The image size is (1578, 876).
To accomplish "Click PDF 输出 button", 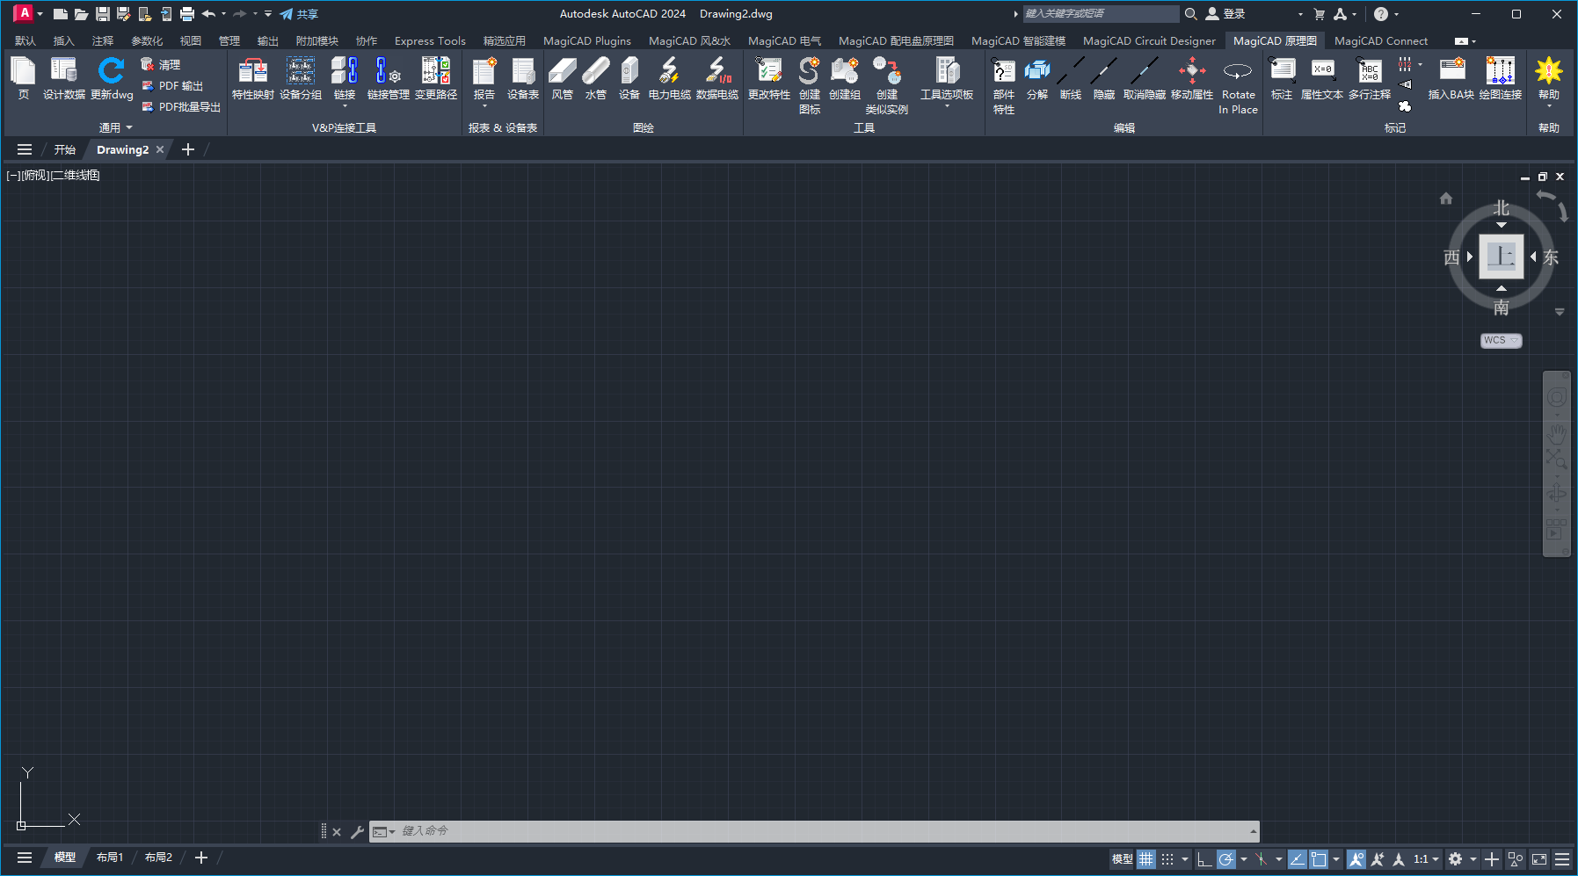I will (172, 85).
